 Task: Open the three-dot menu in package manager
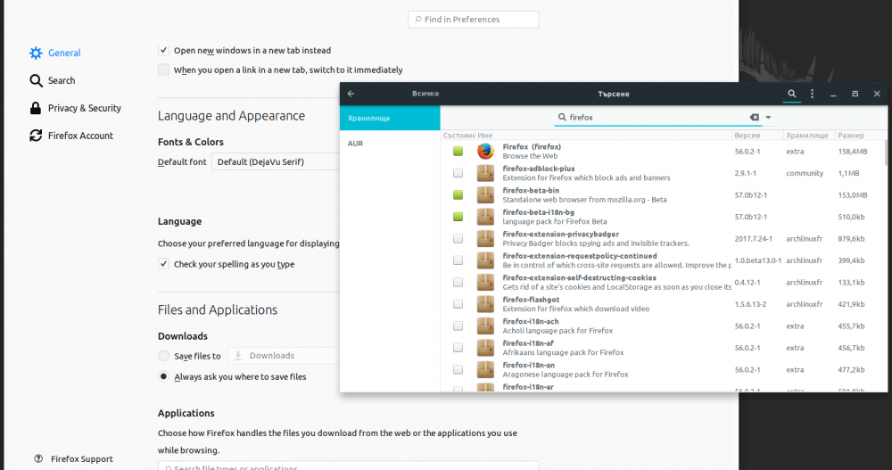(x=812, y=94)
